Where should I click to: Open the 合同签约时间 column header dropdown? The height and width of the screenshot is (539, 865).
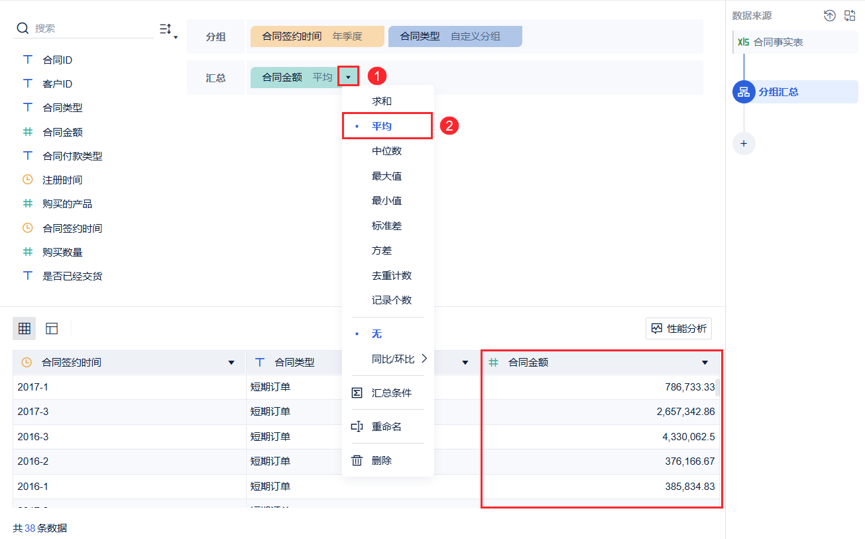(231, 363)
